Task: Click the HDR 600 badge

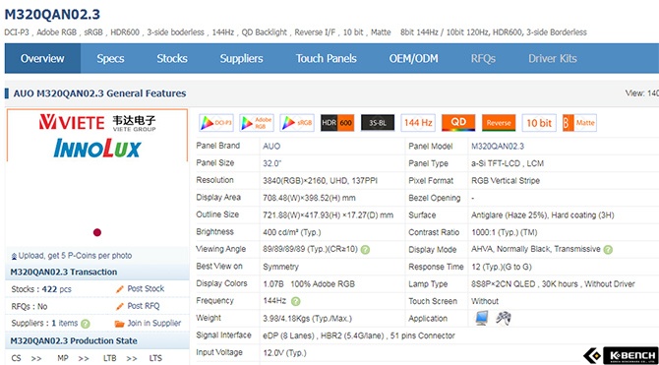Action: 337,123
